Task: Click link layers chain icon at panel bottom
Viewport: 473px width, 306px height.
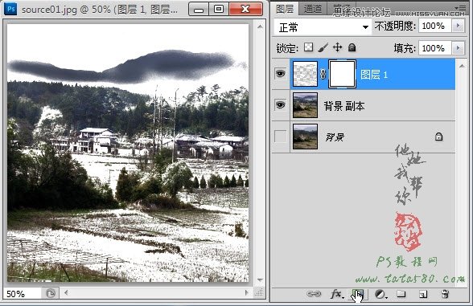Action: 314,293
